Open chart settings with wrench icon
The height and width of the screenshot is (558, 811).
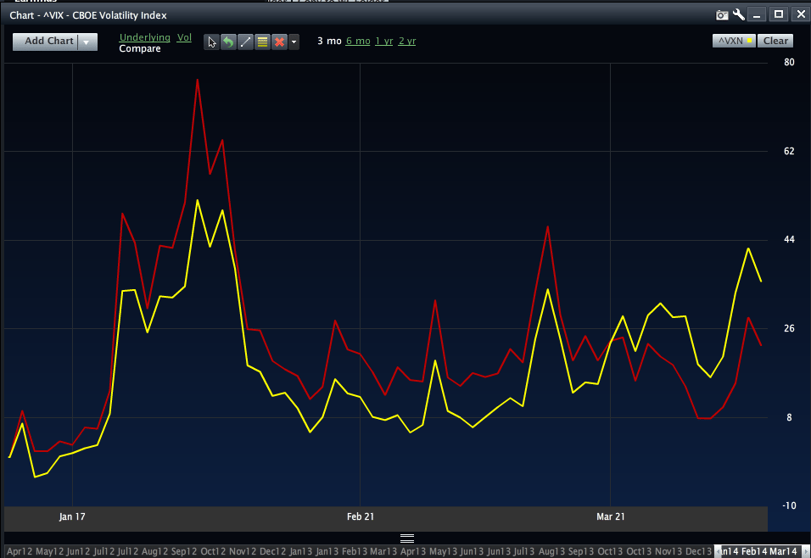tap(738, 14)
